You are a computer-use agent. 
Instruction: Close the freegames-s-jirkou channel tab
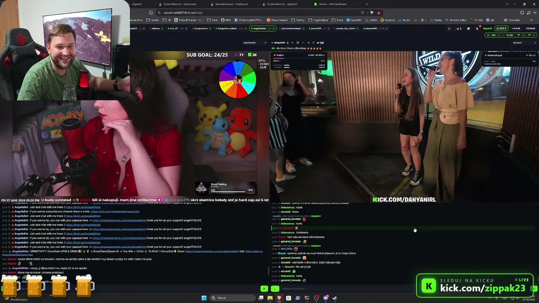[x=245, y=29]
